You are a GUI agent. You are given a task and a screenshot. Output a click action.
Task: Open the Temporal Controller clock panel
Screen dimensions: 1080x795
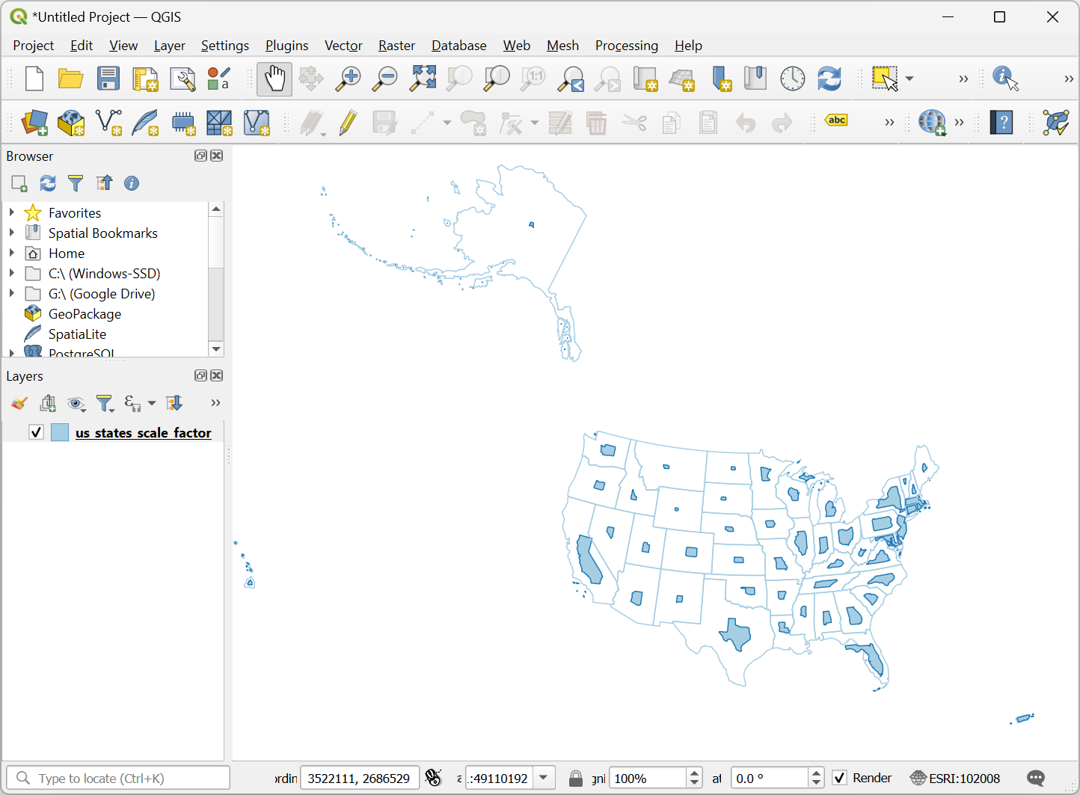point(792,79)
